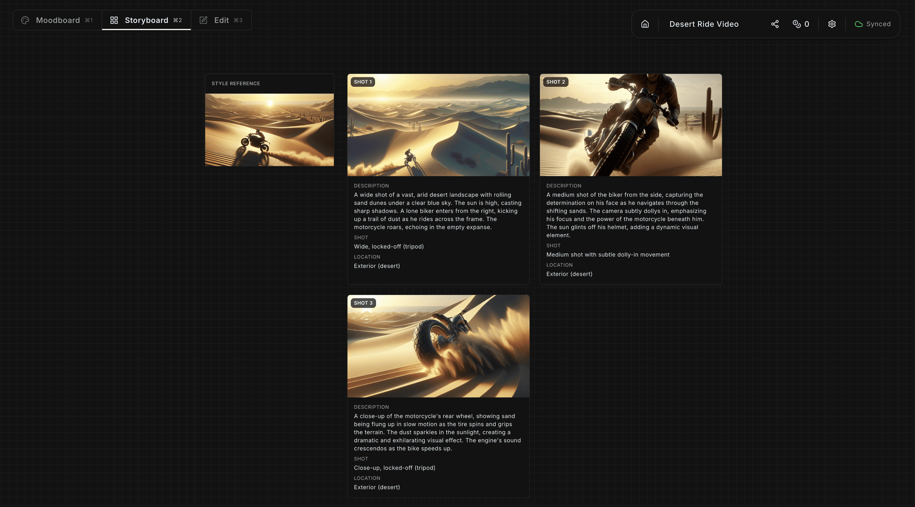
Task: Click the SHOT 2 badge label
Action: pyautogui.click(x=555, y=82)
